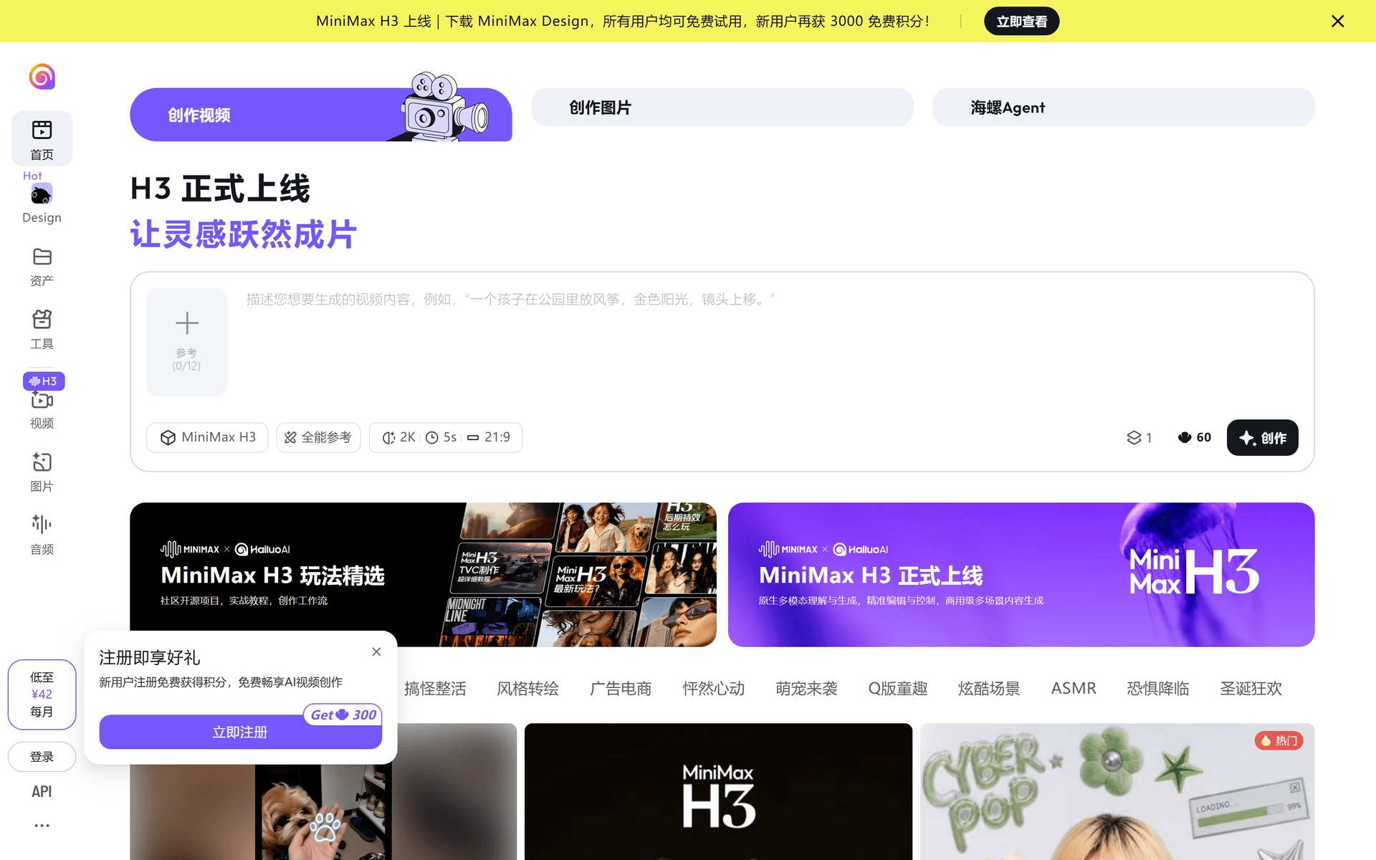Open the 视频 video sidebar icon

click(42, 409)
